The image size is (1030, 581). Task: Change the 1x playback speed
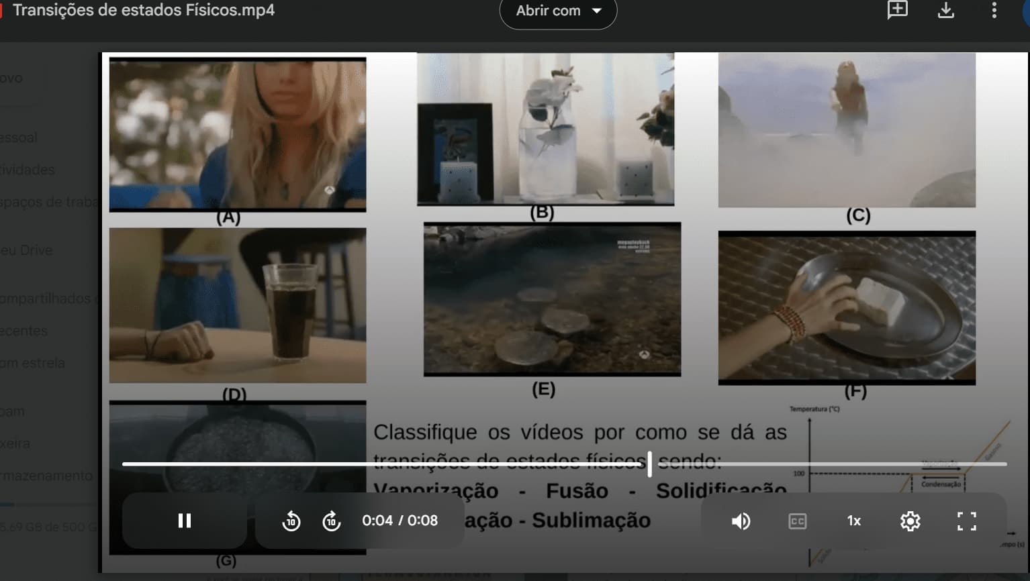click(x=853, y=521)
